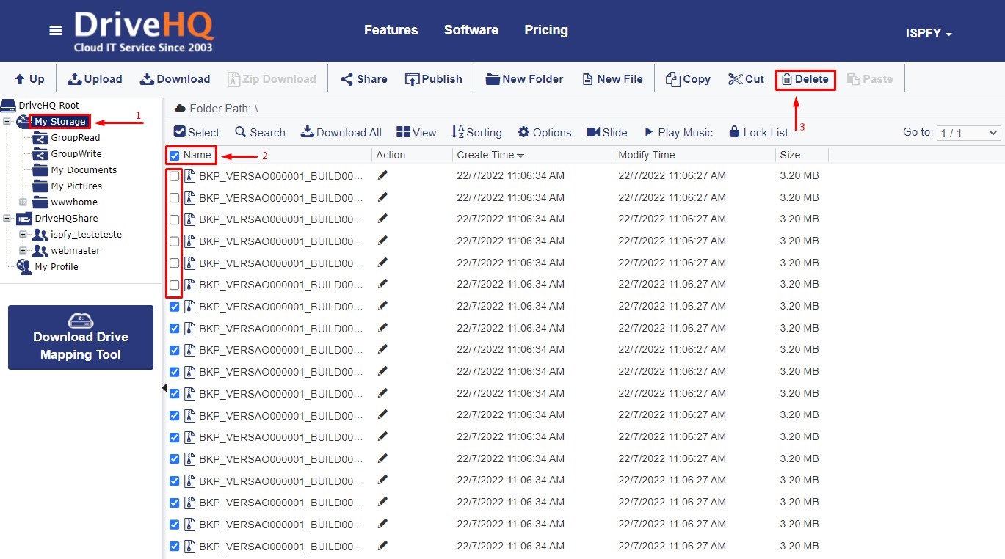Image resolution: width=1005 pixels, height=559 pixels.
Task: Open Search in the file list toolbar
Action: click(x=260, y=133)
